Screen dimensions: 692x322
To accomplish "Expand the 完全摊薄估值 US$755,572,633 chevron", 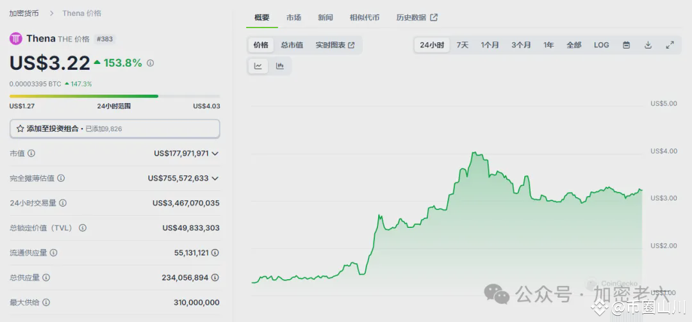I will coord(215,178).
